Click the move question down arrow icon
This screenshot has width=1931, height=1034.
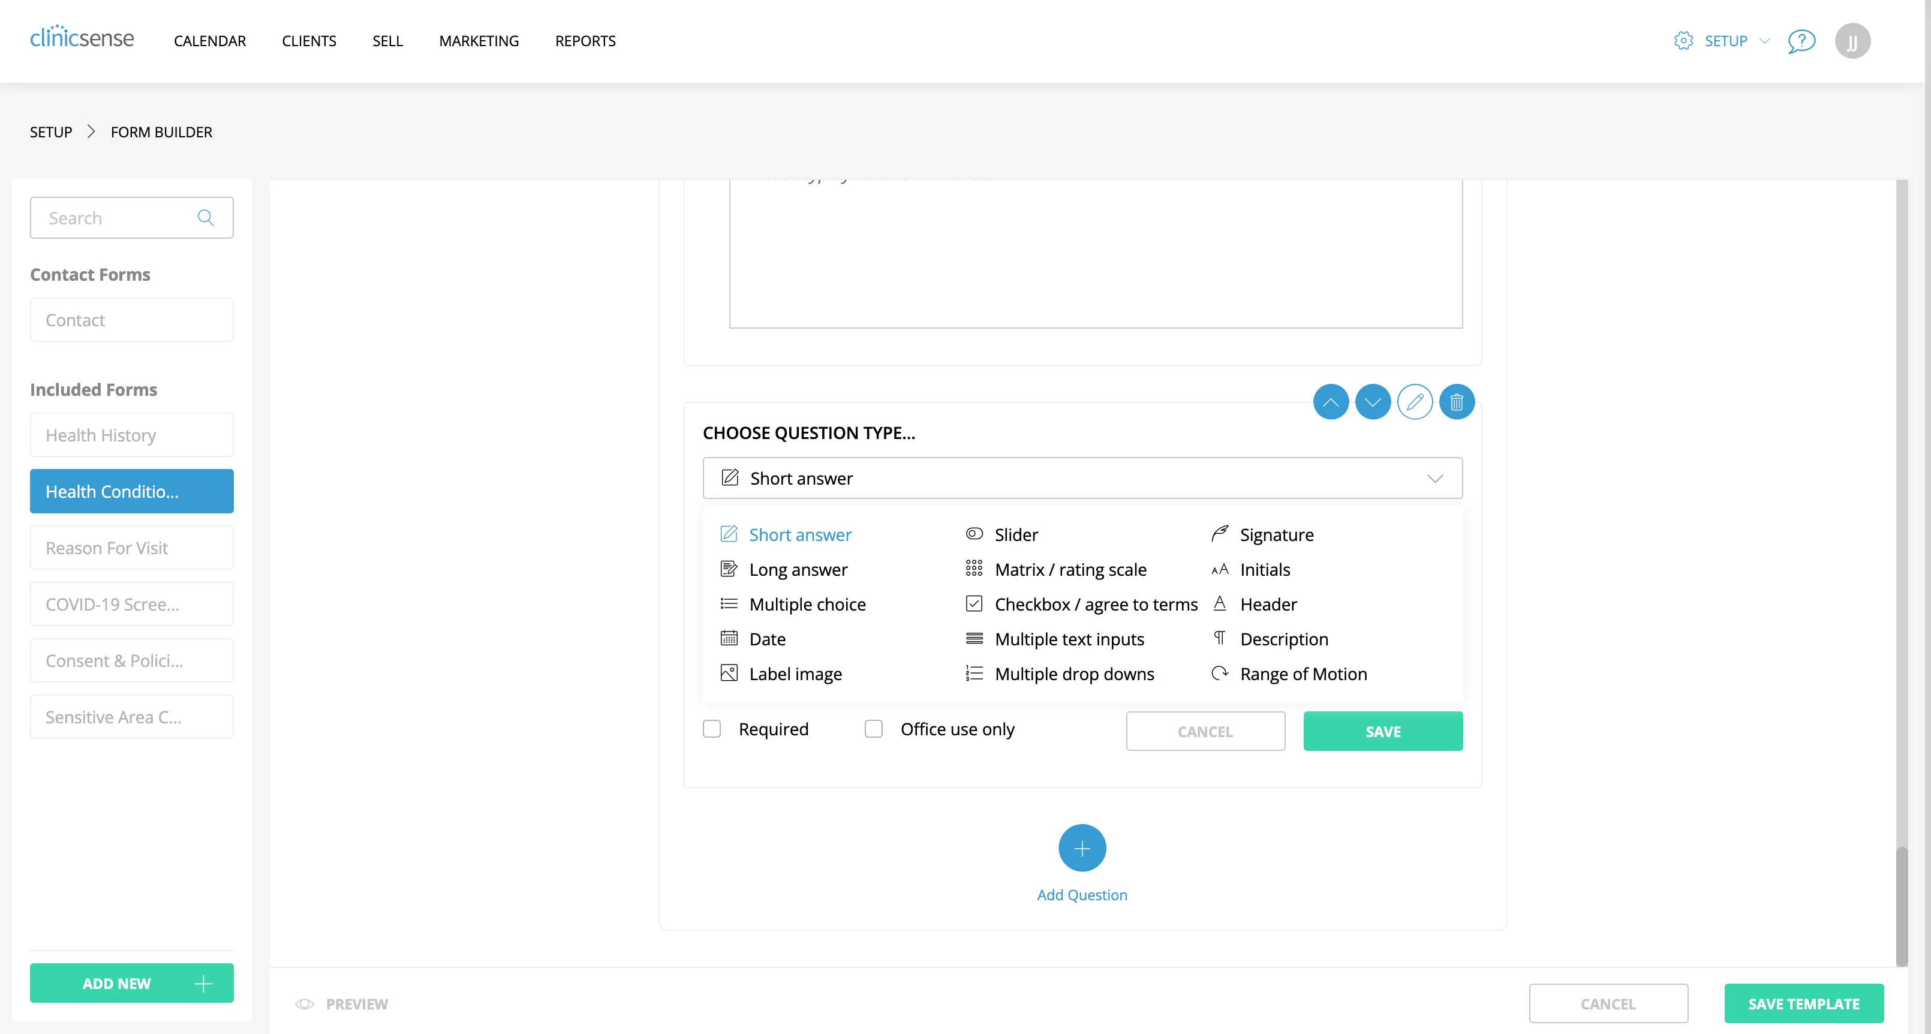point(1373,402)
